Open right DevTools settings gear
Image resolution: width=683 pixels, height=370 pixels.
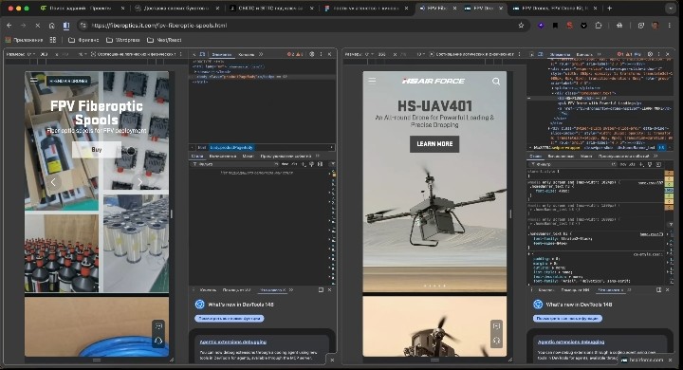coord(650,54)
